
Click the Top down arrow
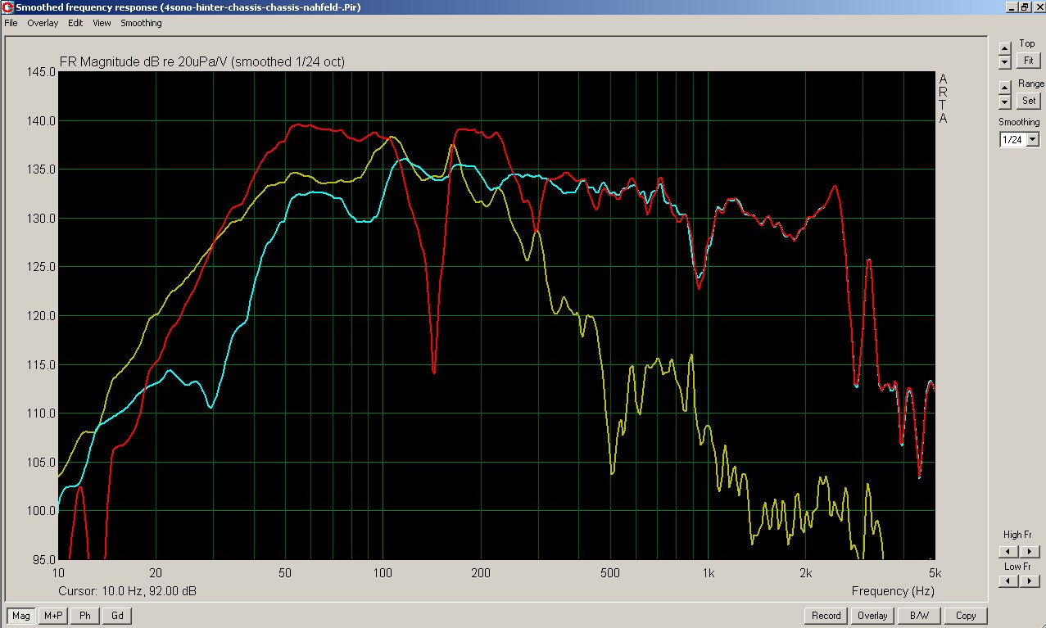pos(1005,62)
